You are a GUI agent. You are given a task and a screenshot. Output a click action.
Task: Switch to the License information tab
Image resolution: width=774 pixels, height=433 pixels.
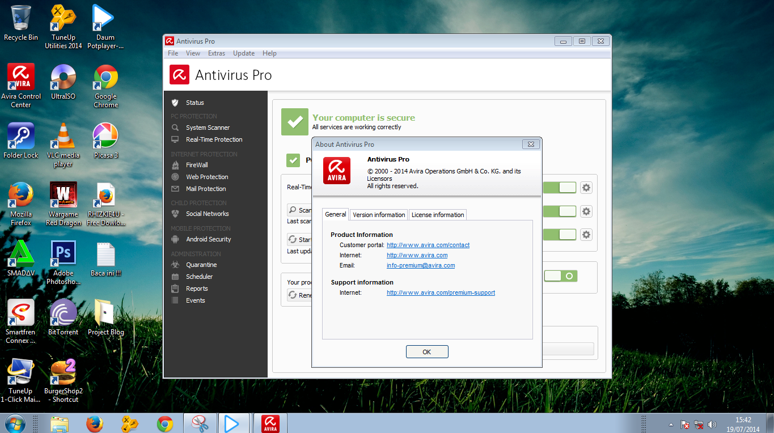click(x=438, y=215)
